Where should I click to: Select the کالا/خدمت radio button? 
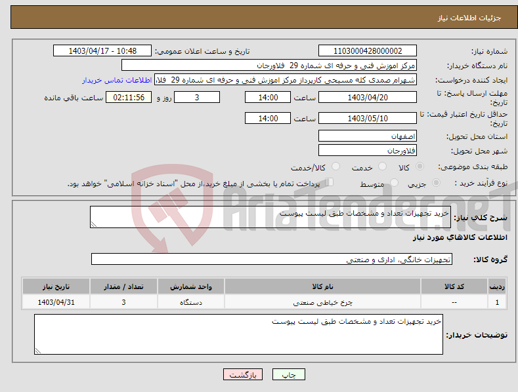coord(335,167)
